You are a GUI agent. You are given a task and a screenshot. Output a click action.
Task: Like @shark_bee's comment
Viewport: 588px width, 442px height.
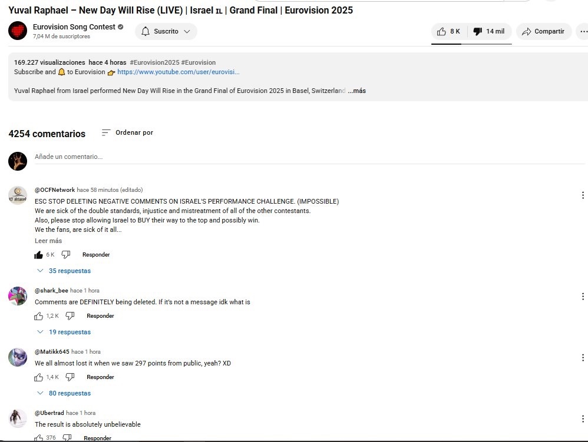click(39, 316)
